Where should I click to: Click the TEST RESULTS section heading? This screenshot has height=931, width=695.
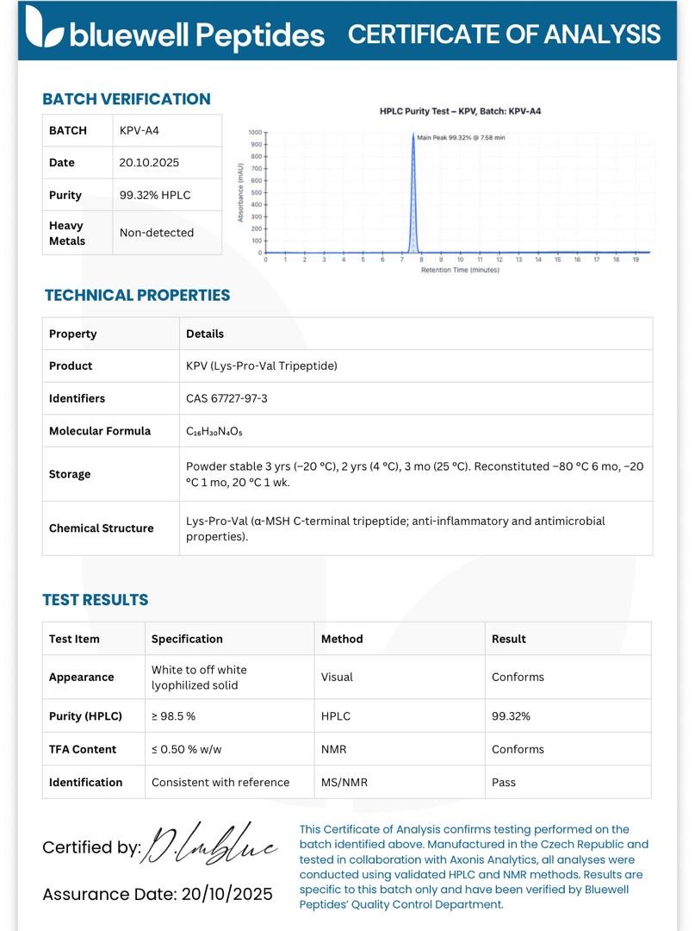(x=96, y=600)
